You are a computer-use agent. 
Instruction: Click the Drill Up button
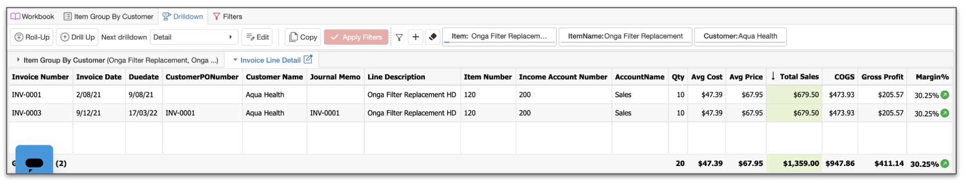pos(77,37)
